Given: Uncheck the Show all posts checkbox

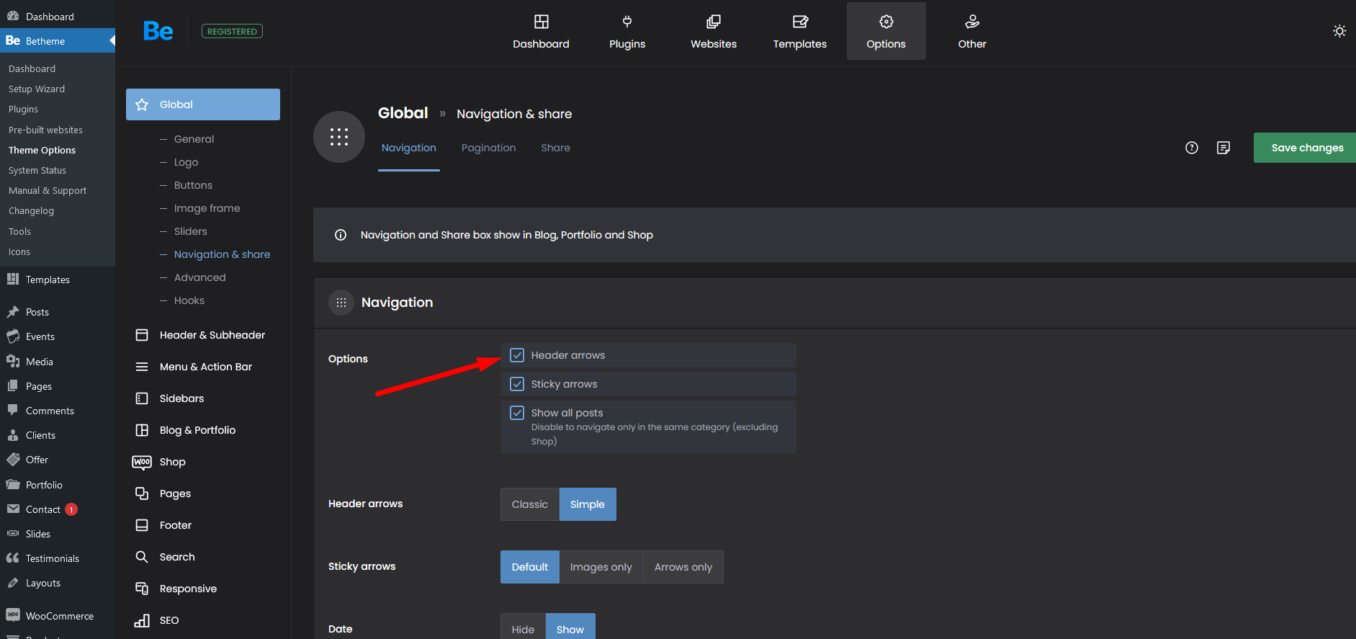Looking at the screenshot, I should [517, 413].
